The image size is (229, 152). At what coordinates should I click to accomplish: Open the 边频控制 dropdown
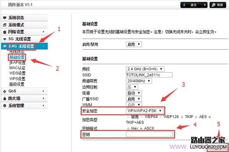132,87
